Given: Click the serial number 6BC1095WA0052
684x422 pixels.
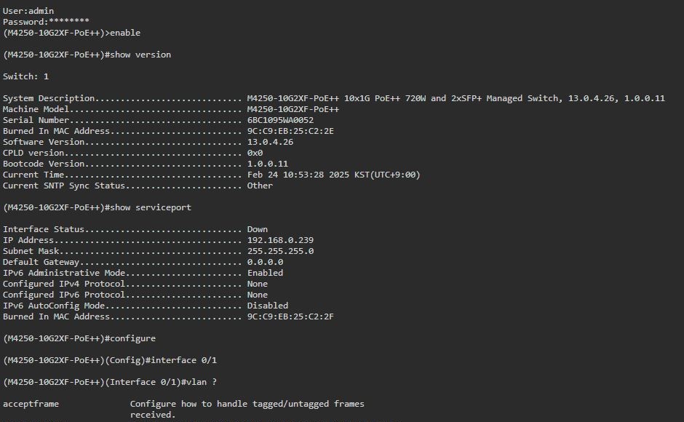Looking at the screenshot, I should [x=280, y=120].
